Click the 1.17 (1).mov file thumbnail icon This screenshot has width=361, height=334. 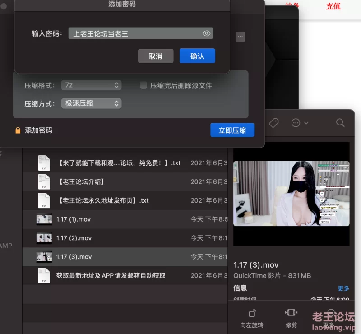pyautogui.click(x=44, y=219)
